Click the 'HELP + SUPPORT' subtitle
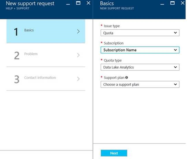The height and width of the screenshot is (159, 190). [18, 9]
